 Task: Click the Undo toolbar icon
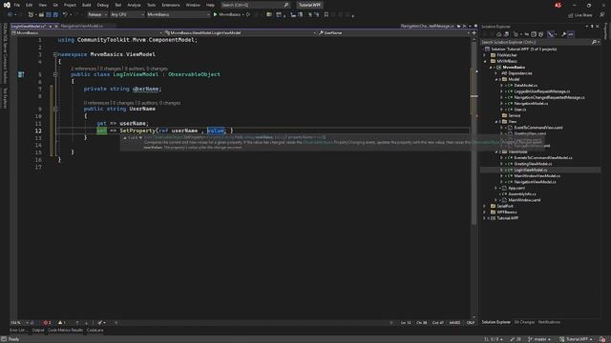pyautogui.click(x=65, y=15)
